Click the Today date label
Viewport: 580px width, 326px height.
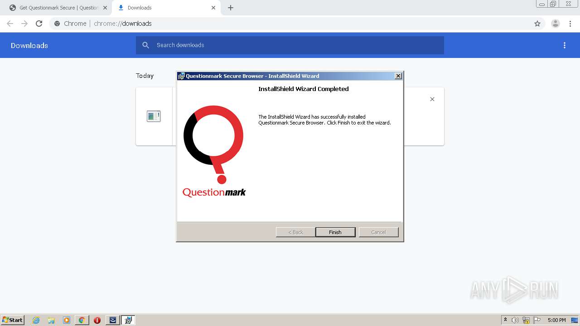[x=145, y=76]
